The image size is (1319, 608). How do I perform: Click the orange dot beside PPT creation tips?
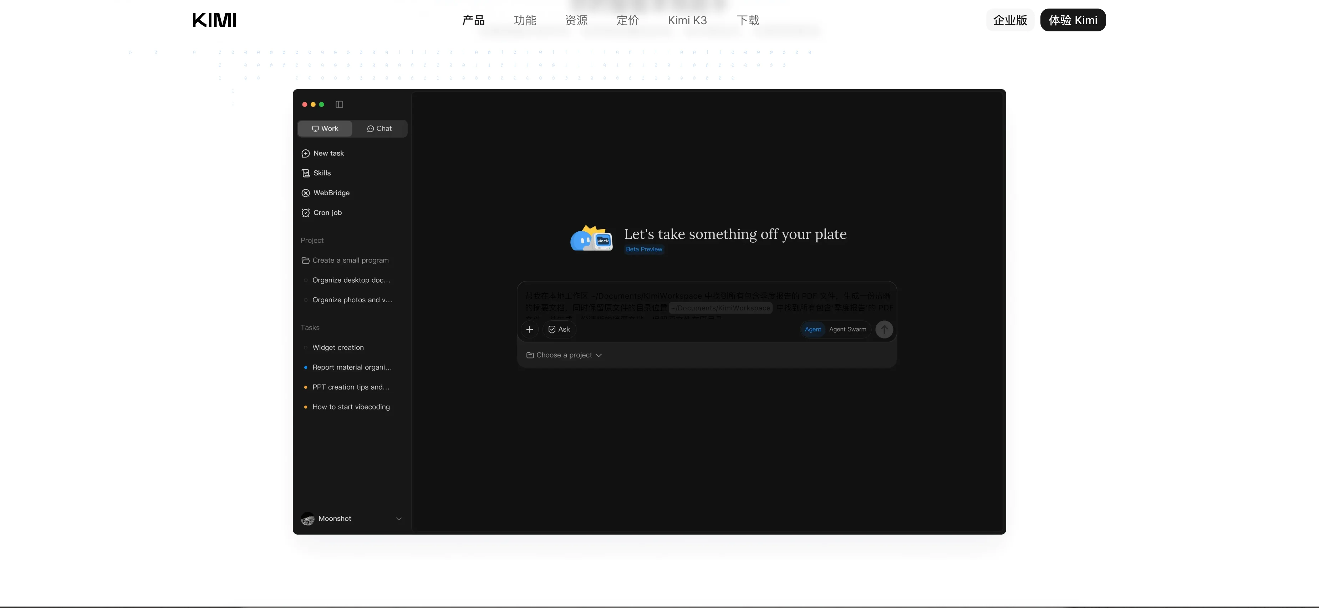coord(306,387)
